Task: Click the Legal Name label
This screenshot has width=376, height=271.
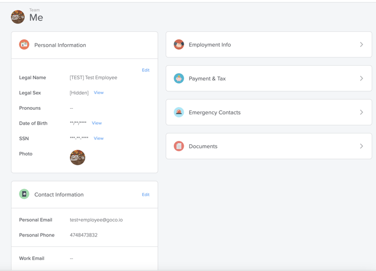Action: click(33, 78)
